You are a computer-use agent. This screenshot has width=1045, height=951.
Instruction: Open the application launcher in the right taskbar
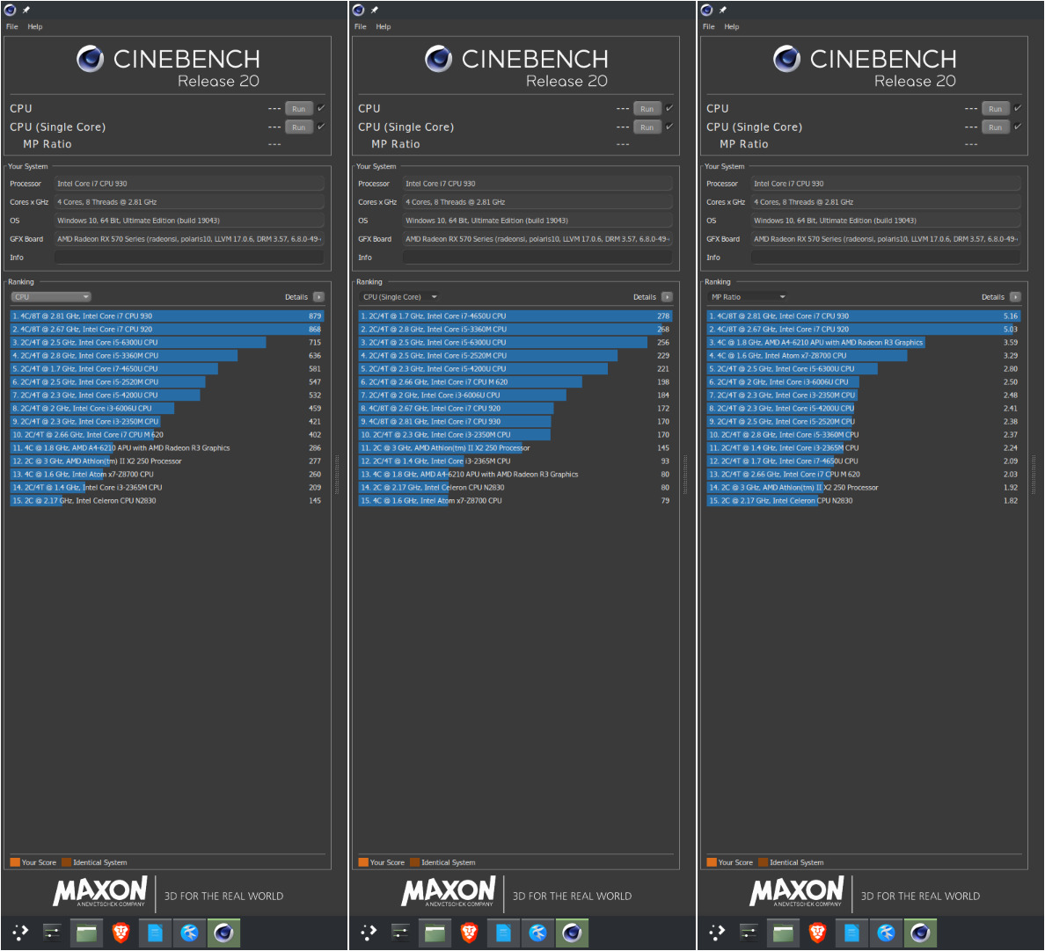click(716, 933)
